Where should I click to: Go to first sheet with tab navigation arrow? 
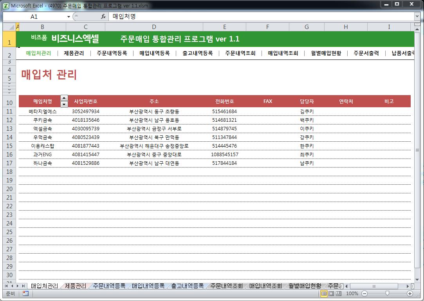click(x=6, y=286)
